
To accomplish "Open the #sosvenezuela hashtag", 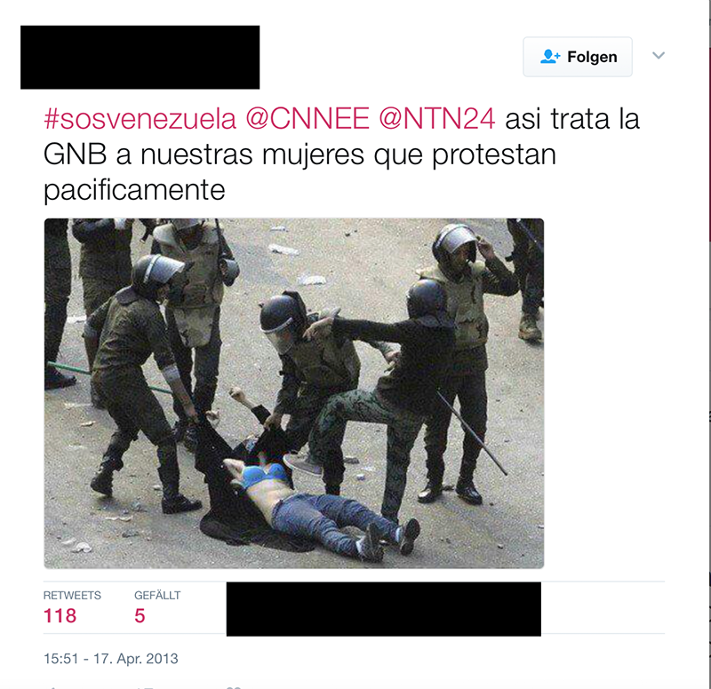I will click(140, 119).
